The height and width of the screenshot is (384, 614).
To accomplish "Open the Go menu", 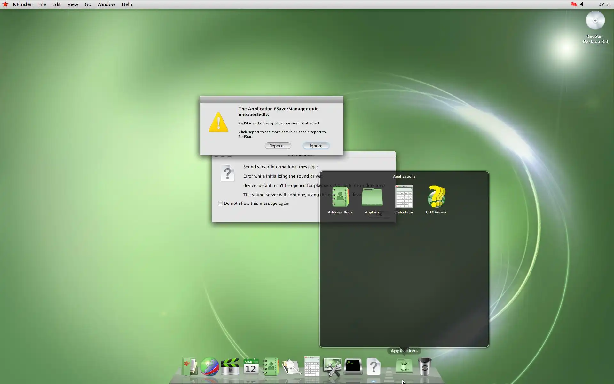I will pyautogui.click(x=88, y=4).
